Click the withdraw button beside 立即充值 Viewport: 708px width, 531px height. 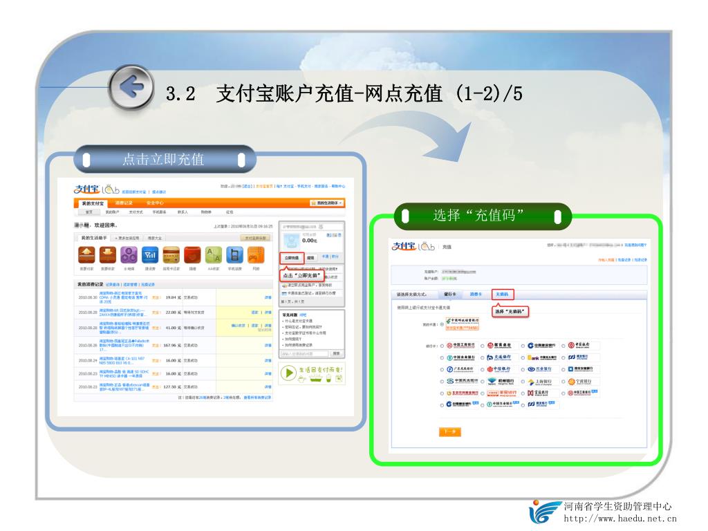310,258
